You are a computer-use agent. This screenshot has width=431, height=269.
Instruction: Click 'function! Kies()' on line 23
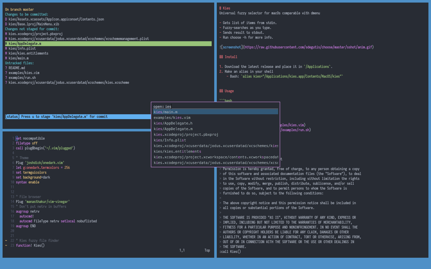pos(30,245)
